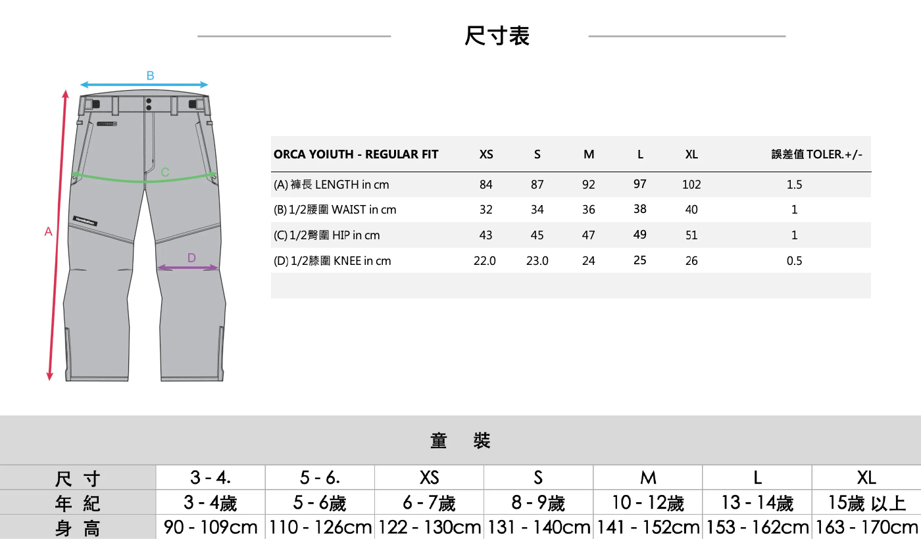
Task: Click length value 102
Action: (691, 185)
